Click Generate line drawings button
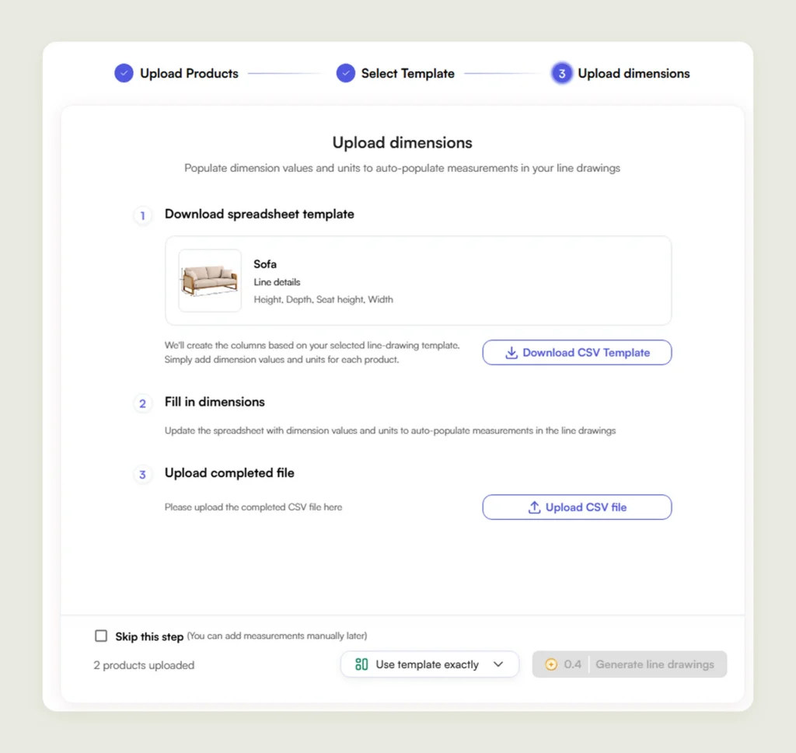796x753 pixels. 655,664
